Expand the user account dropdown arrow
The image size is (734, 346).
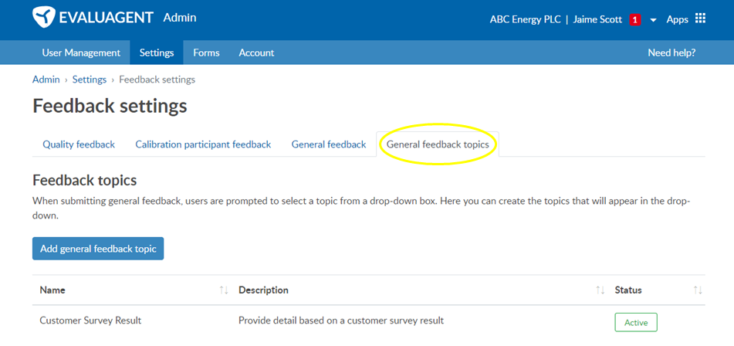654,20
